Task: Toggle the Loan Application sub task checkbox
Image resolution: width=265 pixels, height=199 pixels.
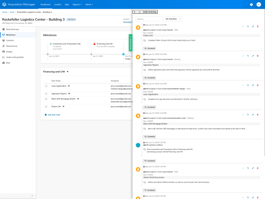Action: click(x=46, y=87)
